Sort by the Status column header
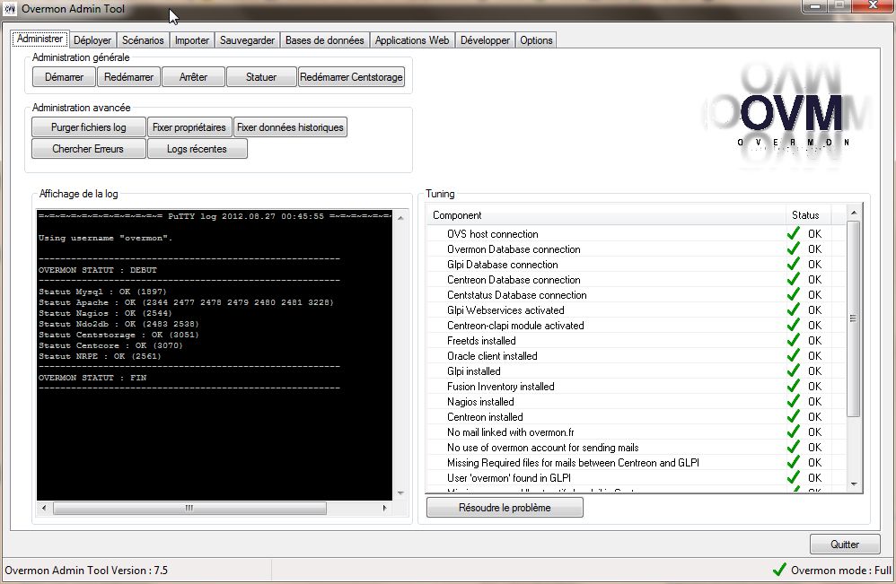This screenshot has width=896, height=584. coord(808,215)
